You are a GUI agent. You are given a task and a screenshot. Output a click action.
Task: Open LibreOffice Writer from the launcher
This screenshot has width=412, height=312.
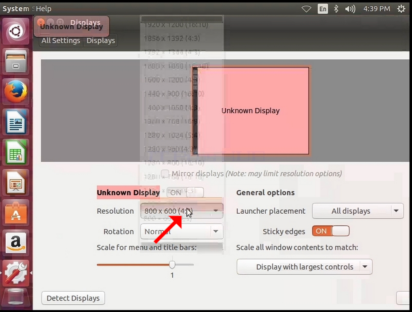(x=16, y=122)
